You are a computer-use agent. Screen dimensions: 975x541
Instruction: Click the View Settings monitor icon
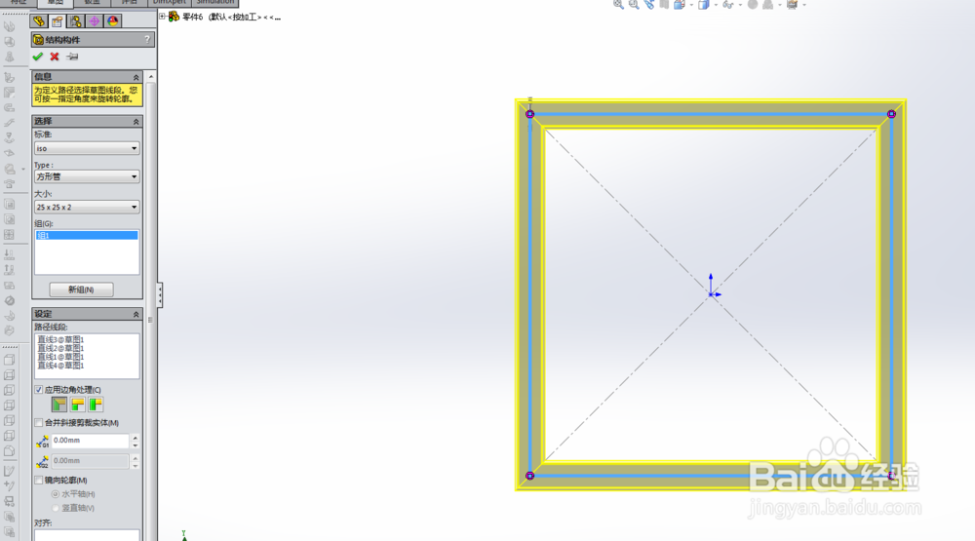coord(792,4)
